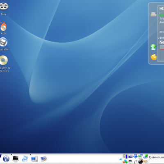Open the desktop computer icon in the panel
The height and width of the screenshot is (164, 164).
(x=34, y=159)
